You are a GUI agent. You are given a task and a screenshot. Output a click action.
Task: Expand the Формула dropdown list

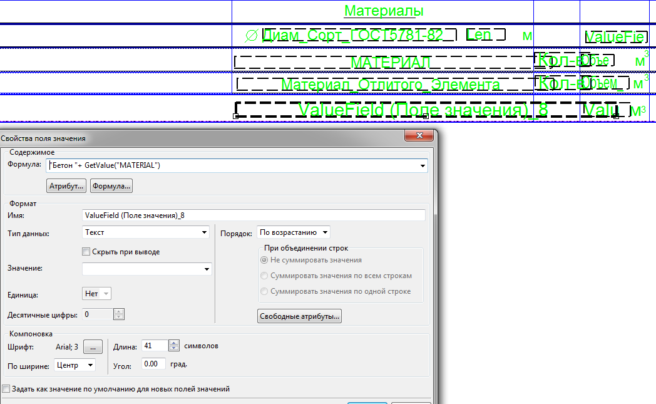point(424,166)
